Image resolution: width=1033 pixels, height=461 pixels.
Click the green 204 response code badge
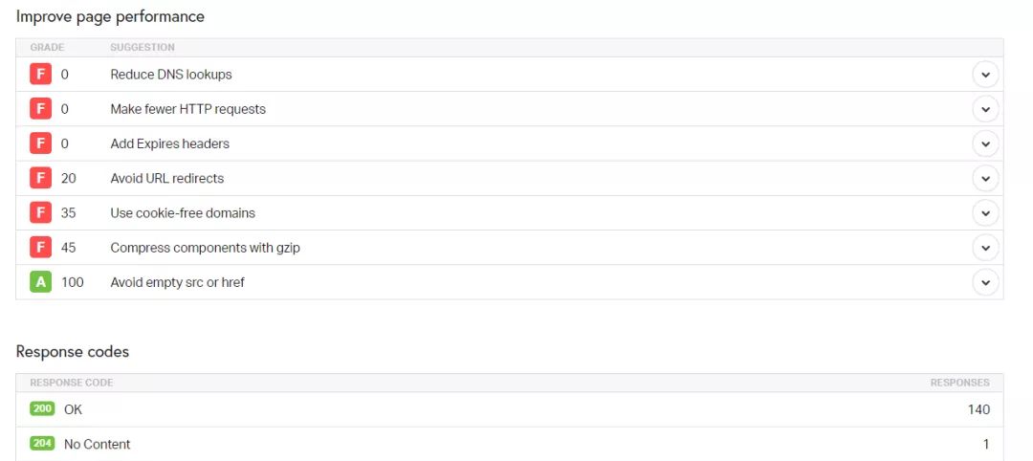[x=43, y=444]
